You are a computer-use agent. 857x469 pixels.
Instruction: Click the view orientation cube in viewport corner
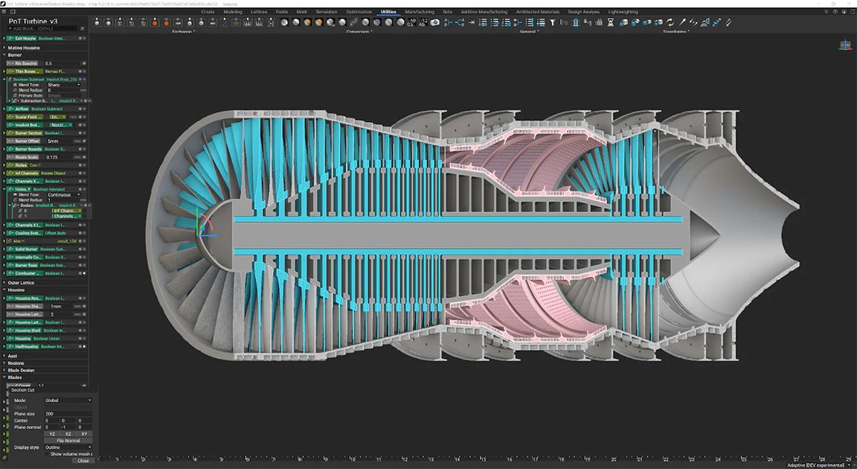[x=845, y=45]
